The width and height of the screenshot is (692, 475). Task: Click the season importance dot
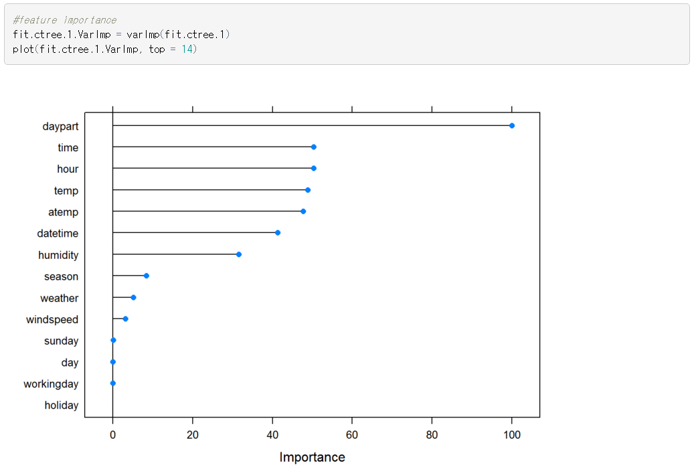147,276
